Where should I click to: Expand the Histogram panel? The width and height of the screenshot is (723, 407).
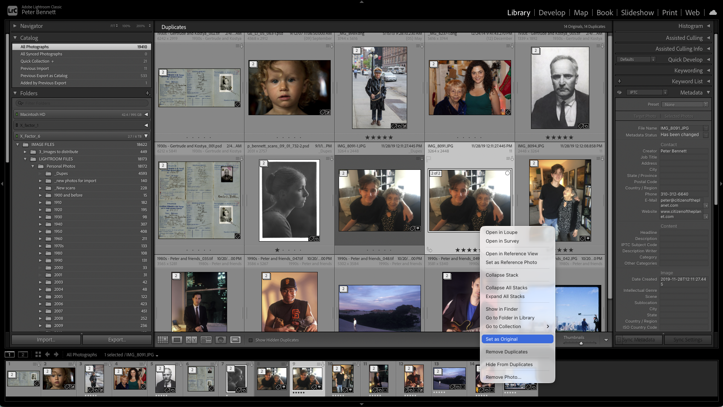point(708,26)
